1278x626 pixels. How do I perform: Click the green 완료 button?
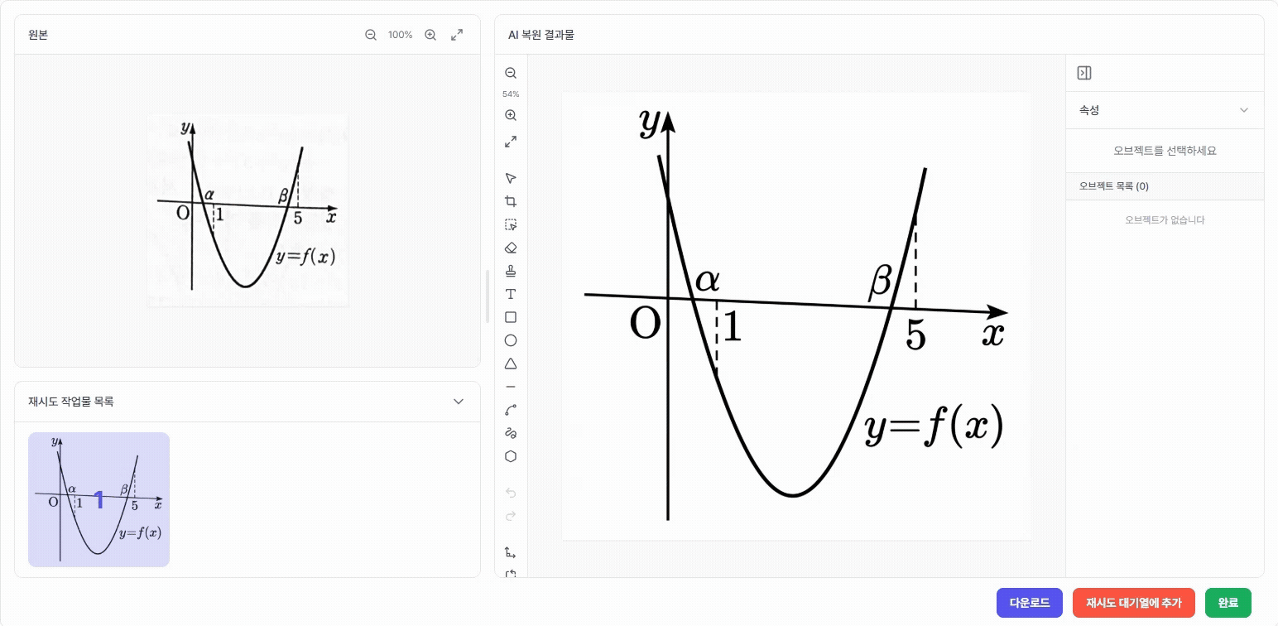pyautogui.click(x=1228, y=603)
